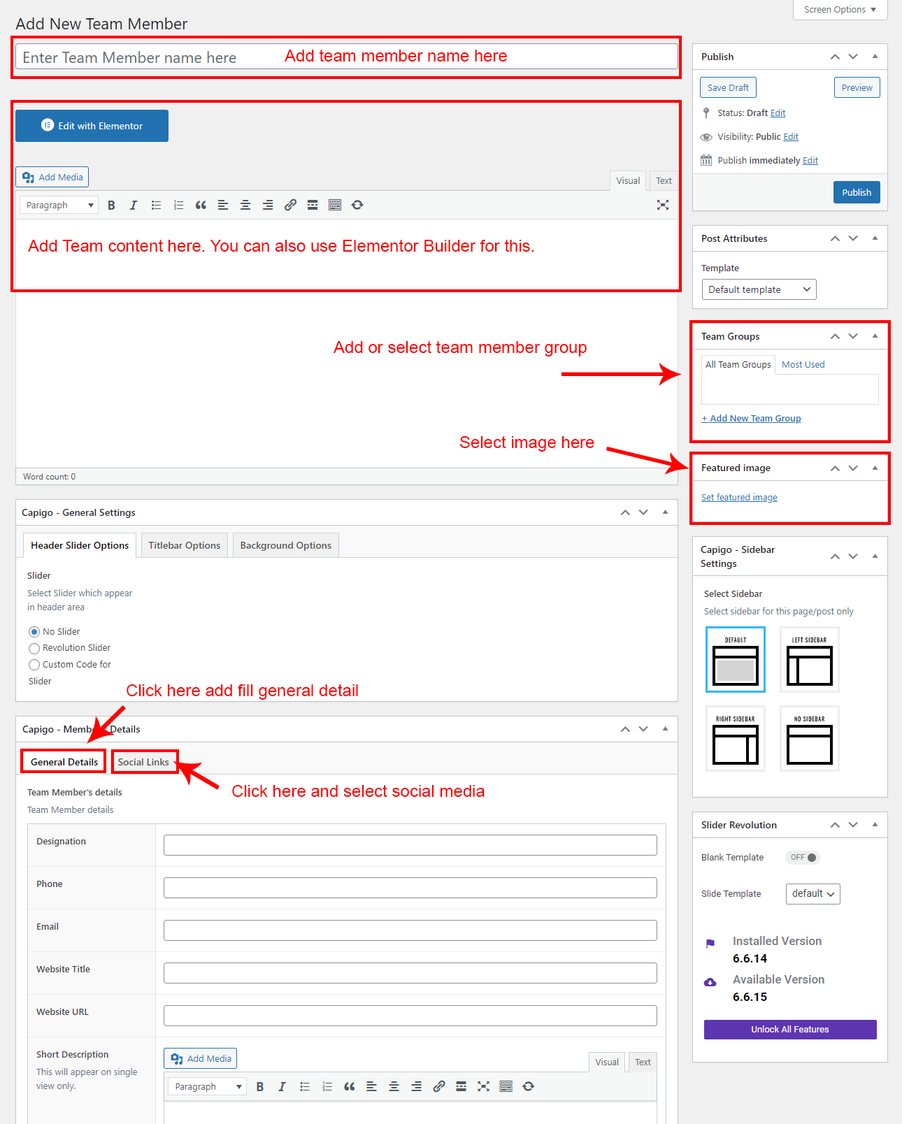Pick the Right Sidebar layout thumbnail
Image resolution: width=902 pixels, height=1124 pixels.
(x=735, y=739)
